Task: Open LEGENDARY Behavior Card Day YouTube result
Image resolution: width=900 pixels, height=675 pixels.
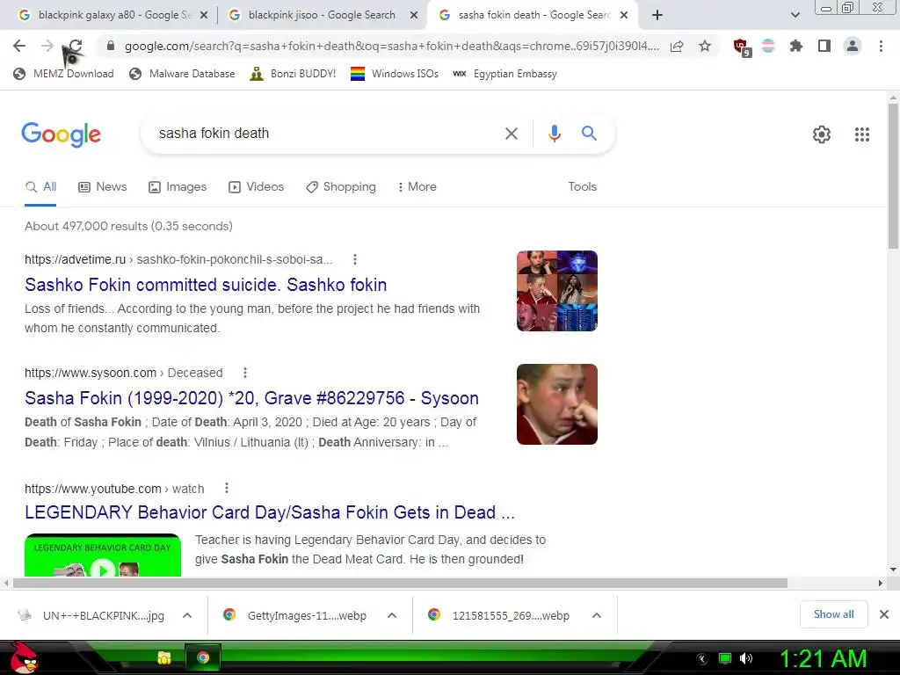Action: pyautogui.click(x=270, y=512)
